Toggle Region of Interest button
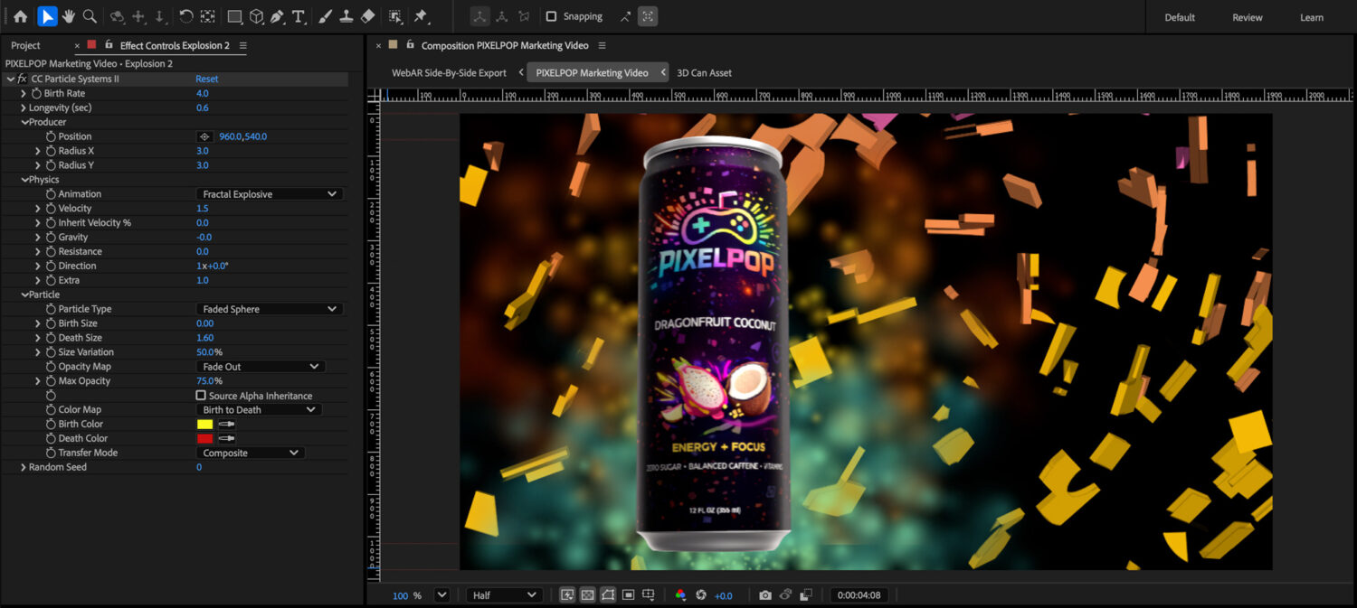Image resolution: width=1357 pixels, height=608 pixels. pyautogui.click(x=628, y=595)
